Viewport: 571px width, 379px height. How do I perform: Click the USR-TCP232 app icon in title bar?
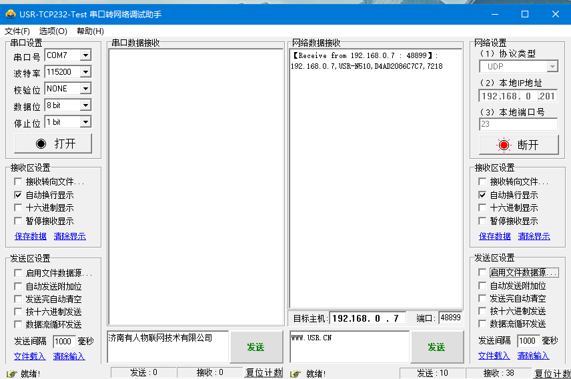[11, 14]
